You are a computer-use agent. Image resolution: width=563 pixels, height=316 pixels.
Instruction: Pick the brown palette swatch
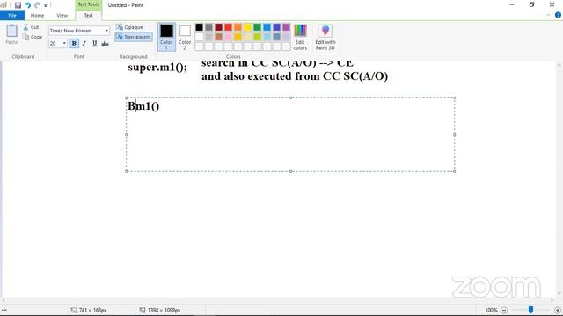[x=219, y=37]
